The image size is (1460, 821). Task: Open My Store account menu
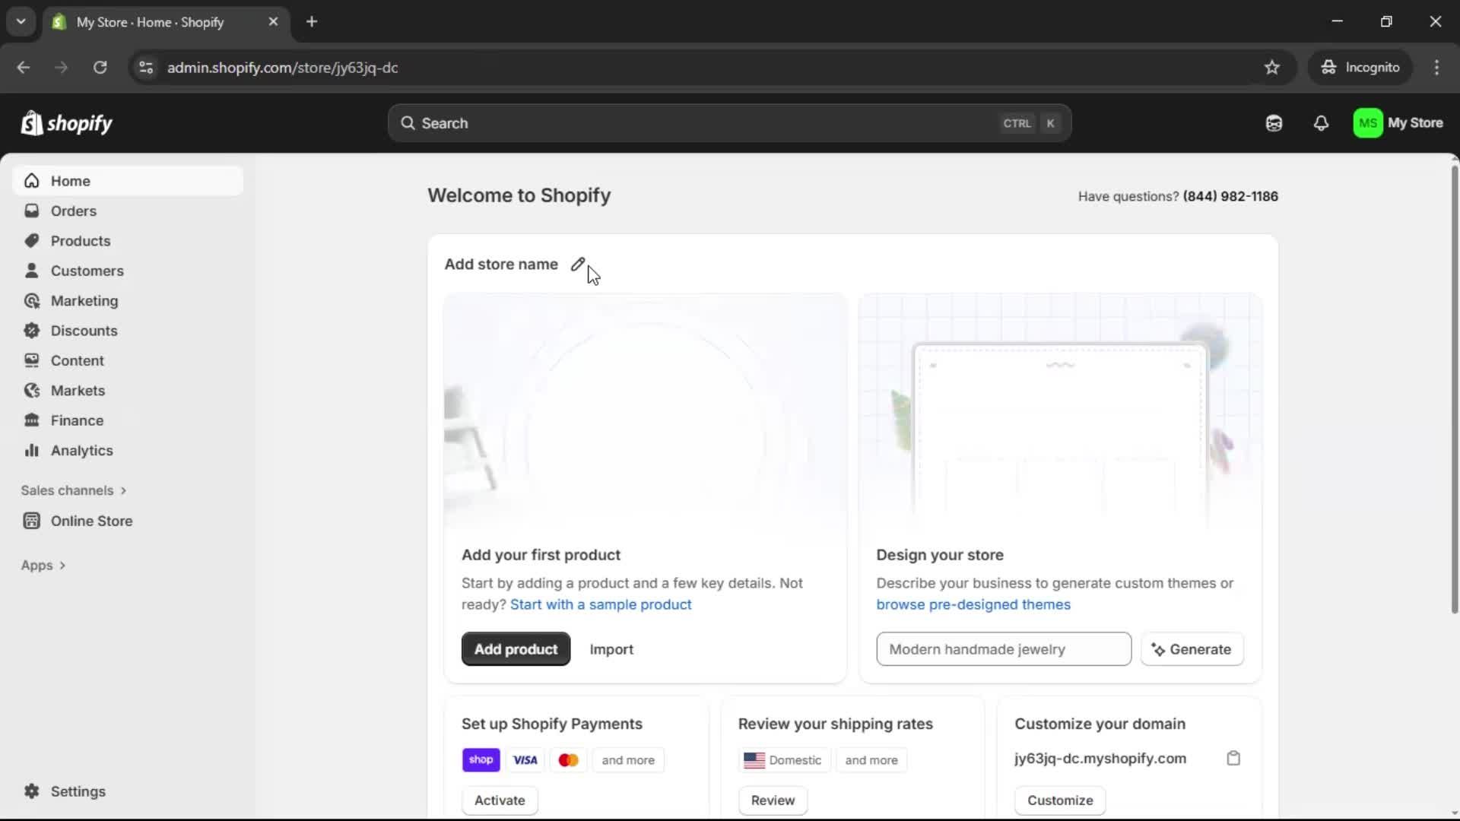[x=1398, y=123]
